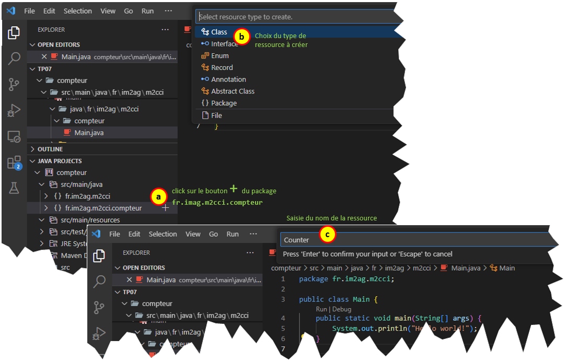Select Enum from the resource type list
Image resolution: width=566 pixels, height=362 pixels.
(x=220, y=55)
